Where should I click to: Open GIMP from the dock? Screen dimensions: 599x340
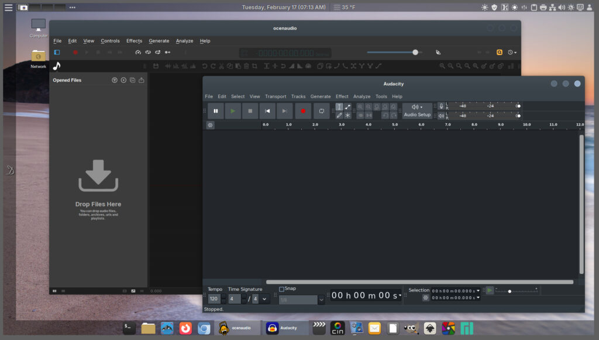coord(411,328)
